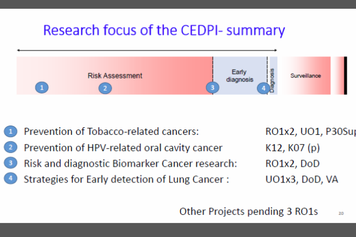Click the slide title 'Research focus of the CEDPI- summary'
This screenshot has width=356, height=237.
164,30
